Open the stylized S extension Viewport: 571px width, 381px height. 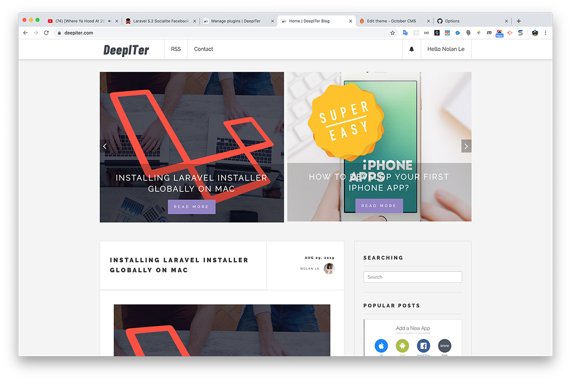tap(520, 33)
